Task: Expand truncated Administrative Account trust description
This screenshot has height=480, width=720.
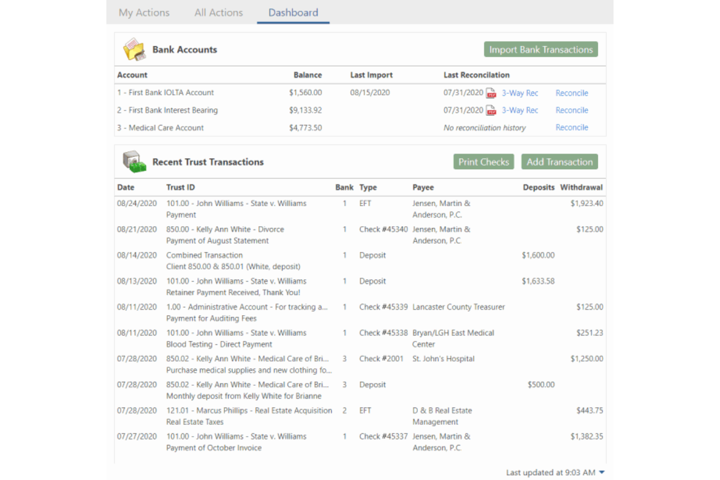Action: [x=325, y=307]
